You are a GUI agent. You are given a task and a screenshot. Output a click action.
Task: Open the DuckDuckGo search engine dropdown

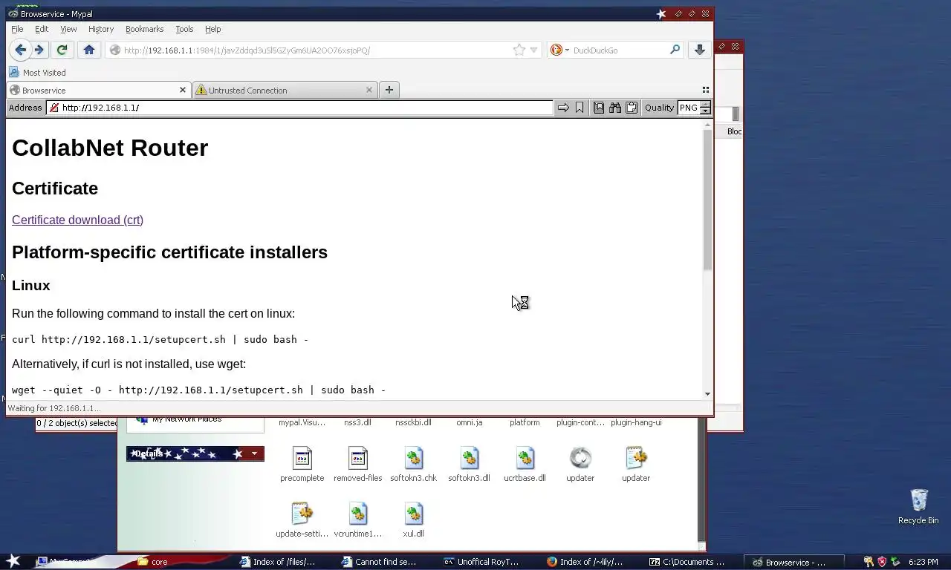[559, 50]
